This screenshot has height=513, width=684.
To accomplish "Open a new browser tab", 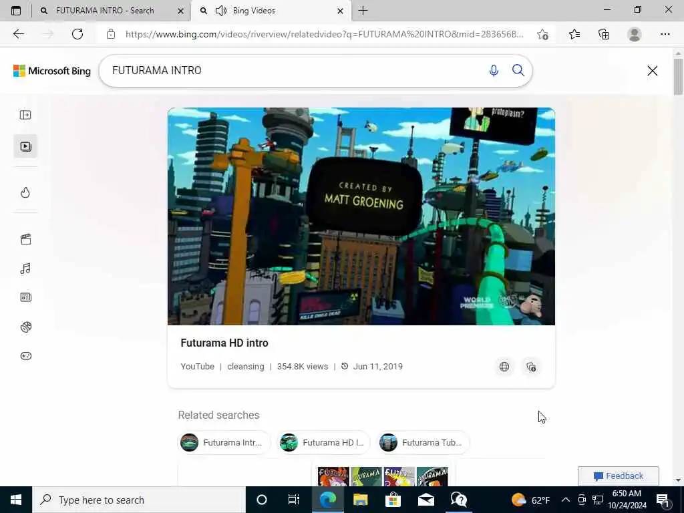I will (363, 11).
